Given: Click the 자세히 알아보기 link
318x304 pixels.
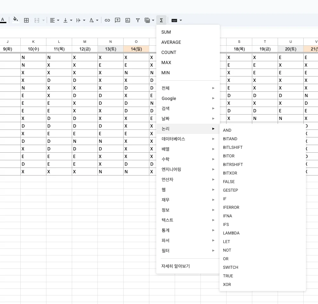Looking at the screenshot, I should pyautogui.click(x=175, y=266).
